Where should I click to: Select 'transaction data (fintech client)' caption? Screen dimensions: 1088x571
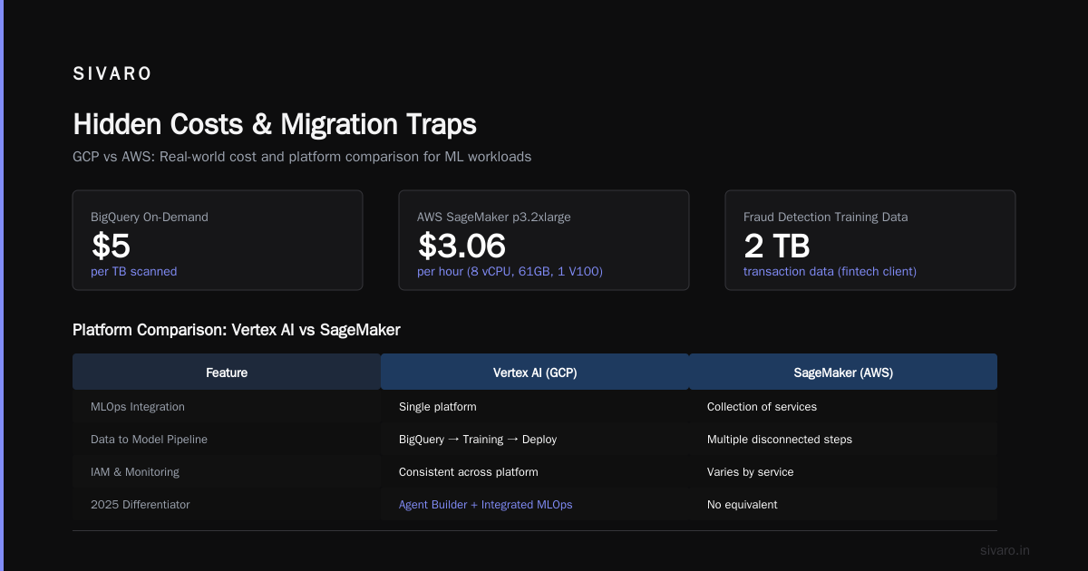[x=830, y=271]
